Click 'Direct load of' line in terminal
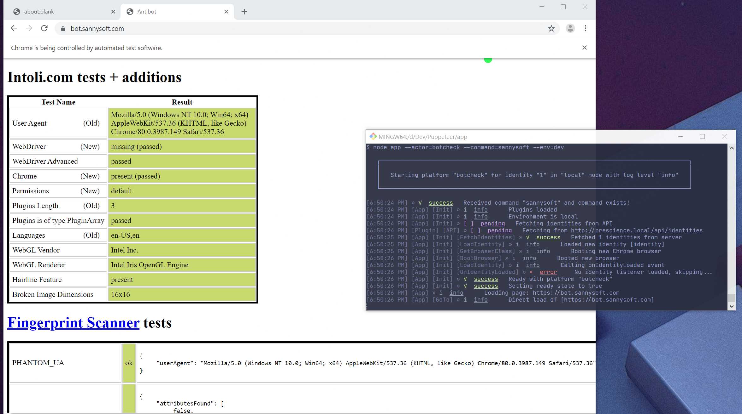Viewport: 742px width, 414px height. pos(581,300)
